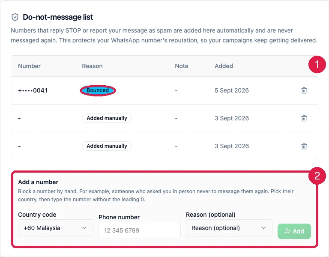Click the red annotation badge numbered 1

click(317, 64)
